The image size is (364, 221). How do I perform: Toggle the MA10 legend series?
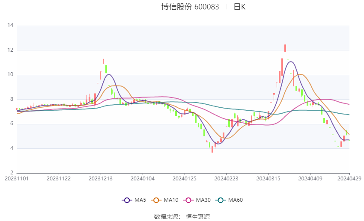164,200
